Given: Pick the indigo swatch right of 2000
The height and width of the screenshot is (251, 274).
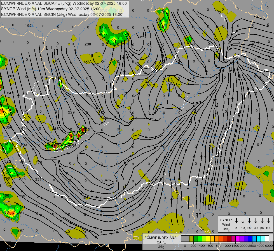Looking at the screenshot, I should [246, 239].
